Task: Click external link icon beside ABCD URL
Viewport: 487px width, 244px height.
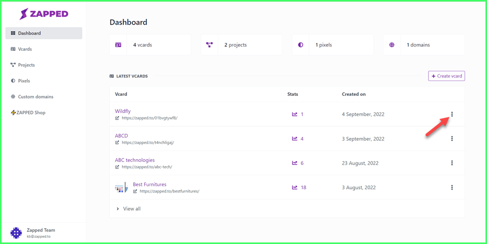Action: [x=117, y=143]
